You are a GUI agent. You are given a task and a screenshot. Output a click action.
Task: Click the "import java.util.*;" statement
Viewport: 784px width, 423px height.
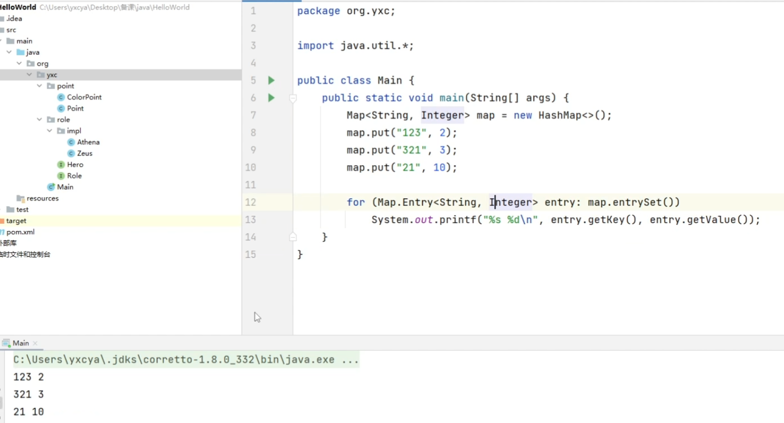[x=356, y=46]
